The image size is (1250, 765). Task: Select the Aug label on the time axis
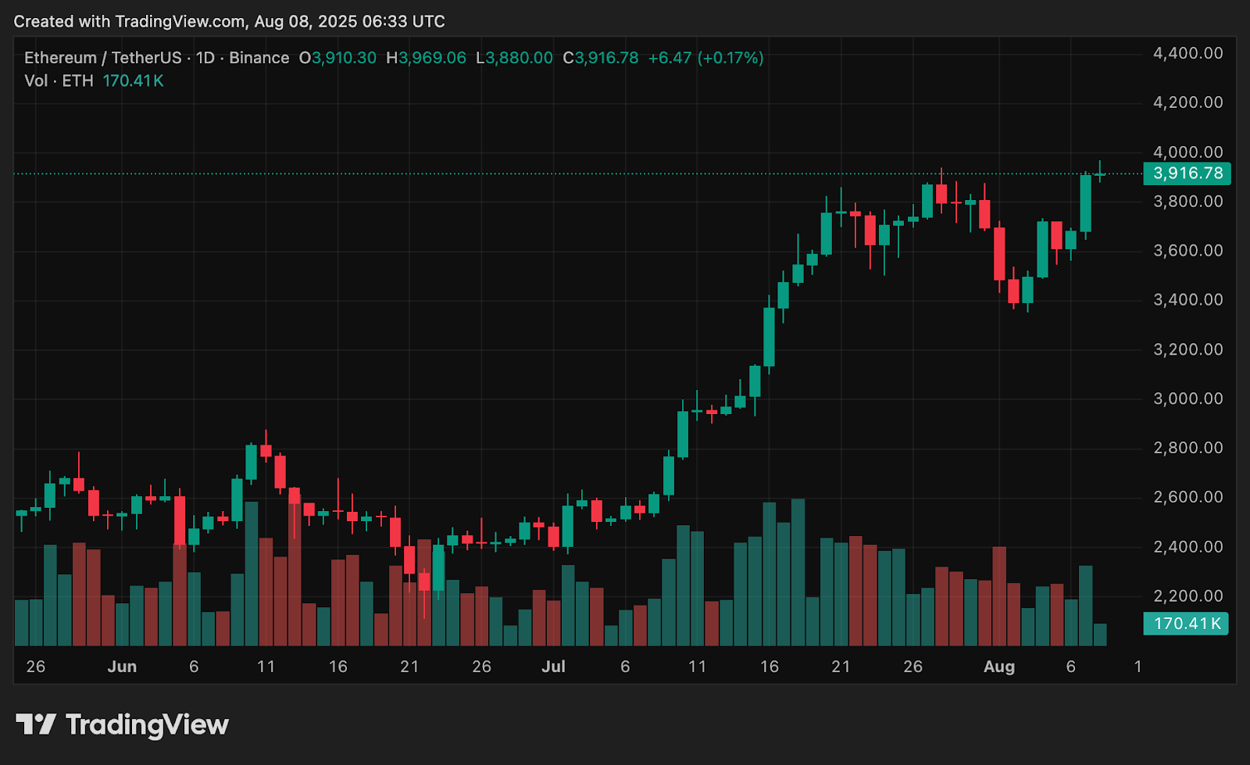(999, 667)
